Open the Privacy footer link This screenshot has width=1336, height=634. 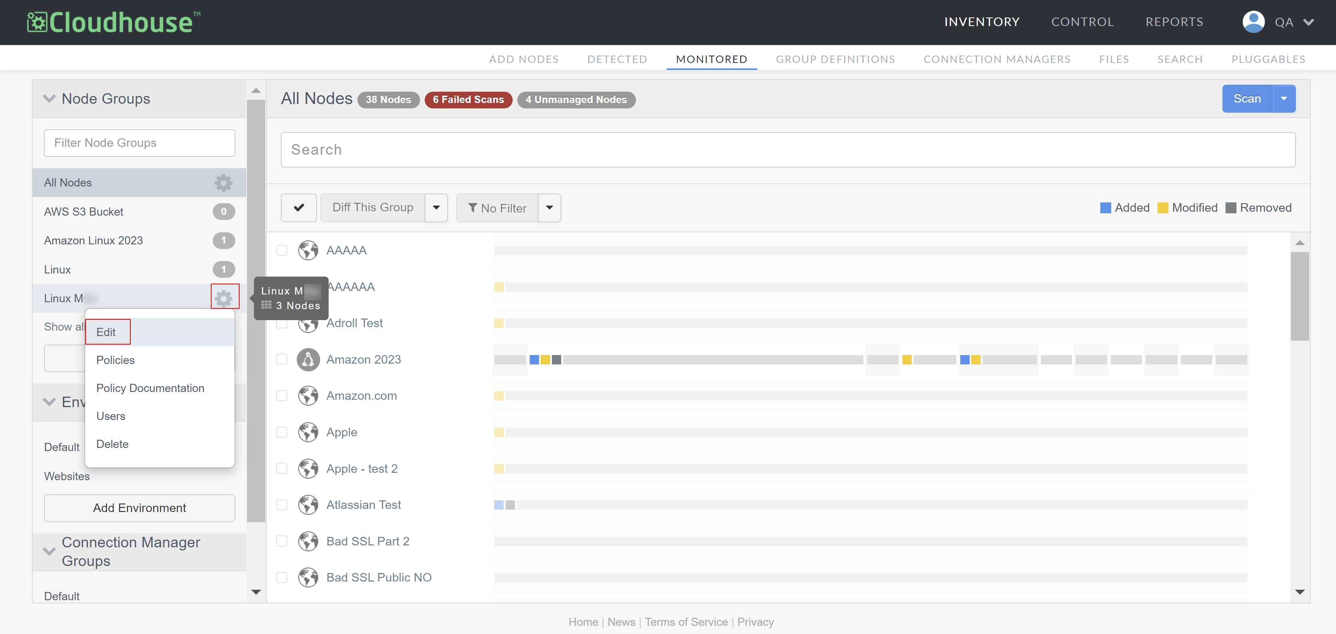pyautogui.click(x=756, y=622)
